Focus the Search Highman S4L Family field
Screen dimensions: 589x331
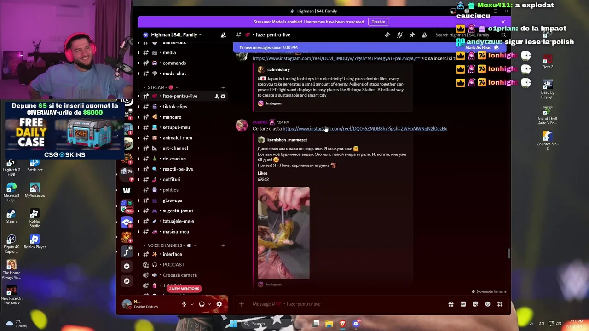coord(469,35)
